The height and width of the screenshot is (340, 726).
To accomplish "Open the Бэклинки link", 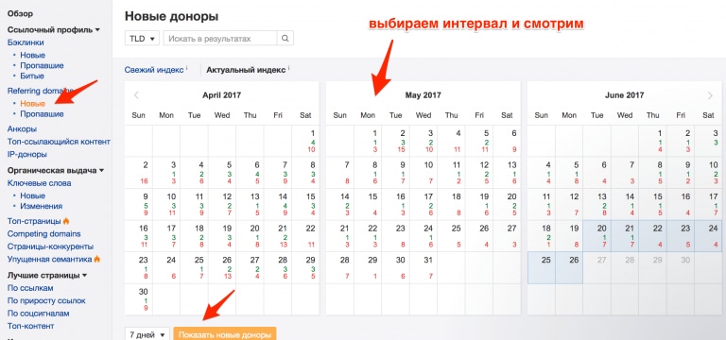I will click(26, 42).
